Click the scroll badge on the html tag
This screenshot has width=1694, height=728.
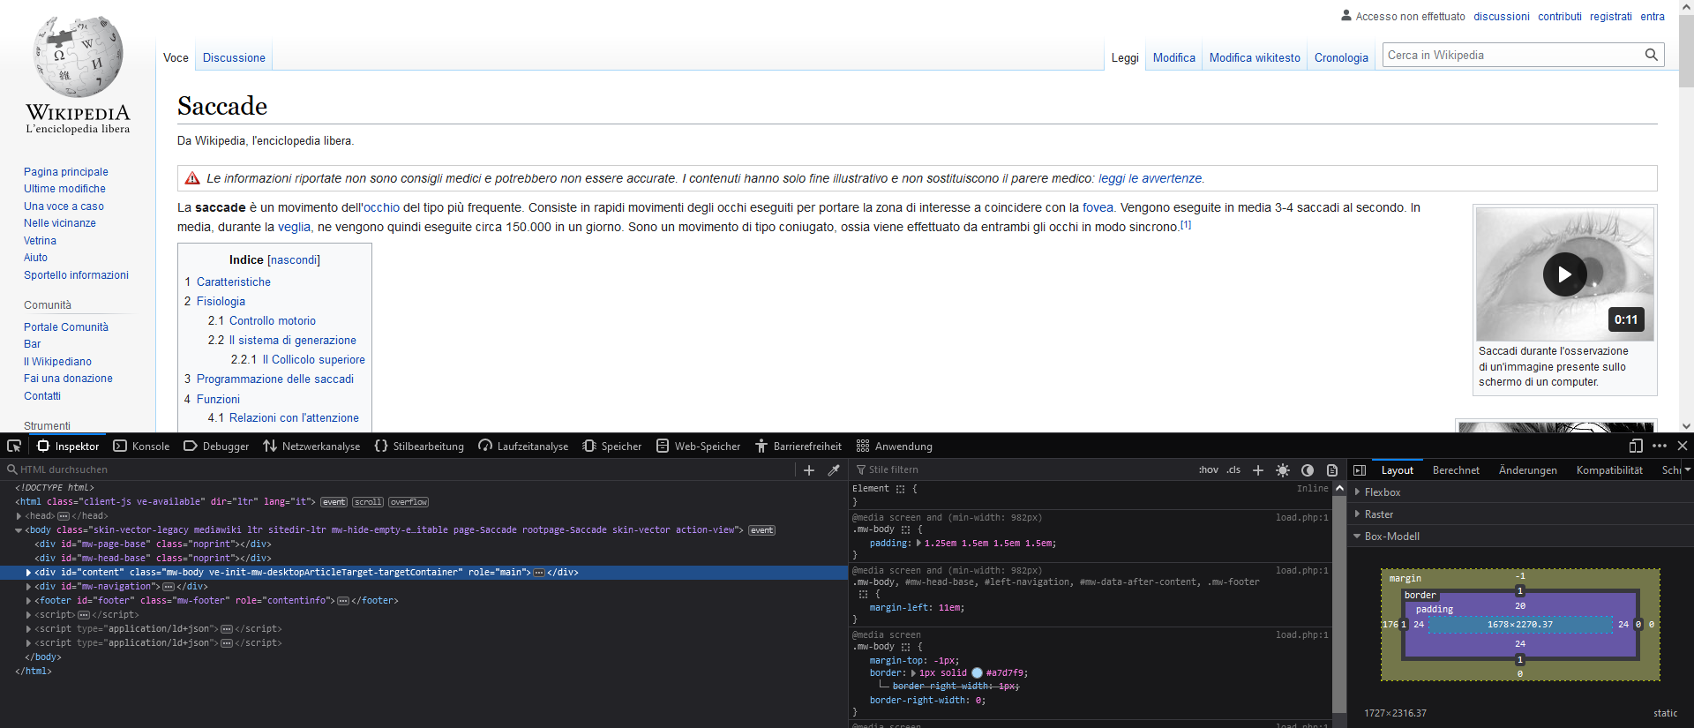[368, 502]
